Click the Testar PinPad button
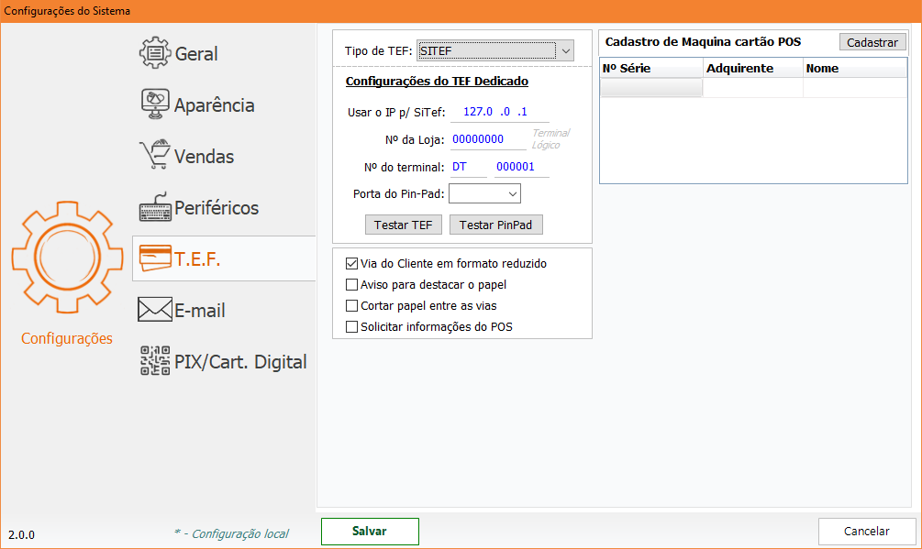Viewport: 922px width, 549px height. pos(495,225)
